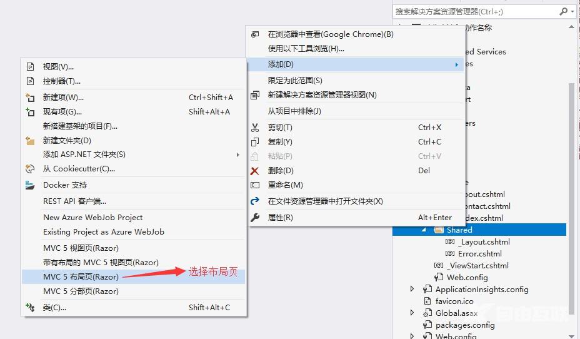This screenshot has height=339, width=580.
Task: Select Existing Project as Azure WebJob
Action: tap(134, 231)
